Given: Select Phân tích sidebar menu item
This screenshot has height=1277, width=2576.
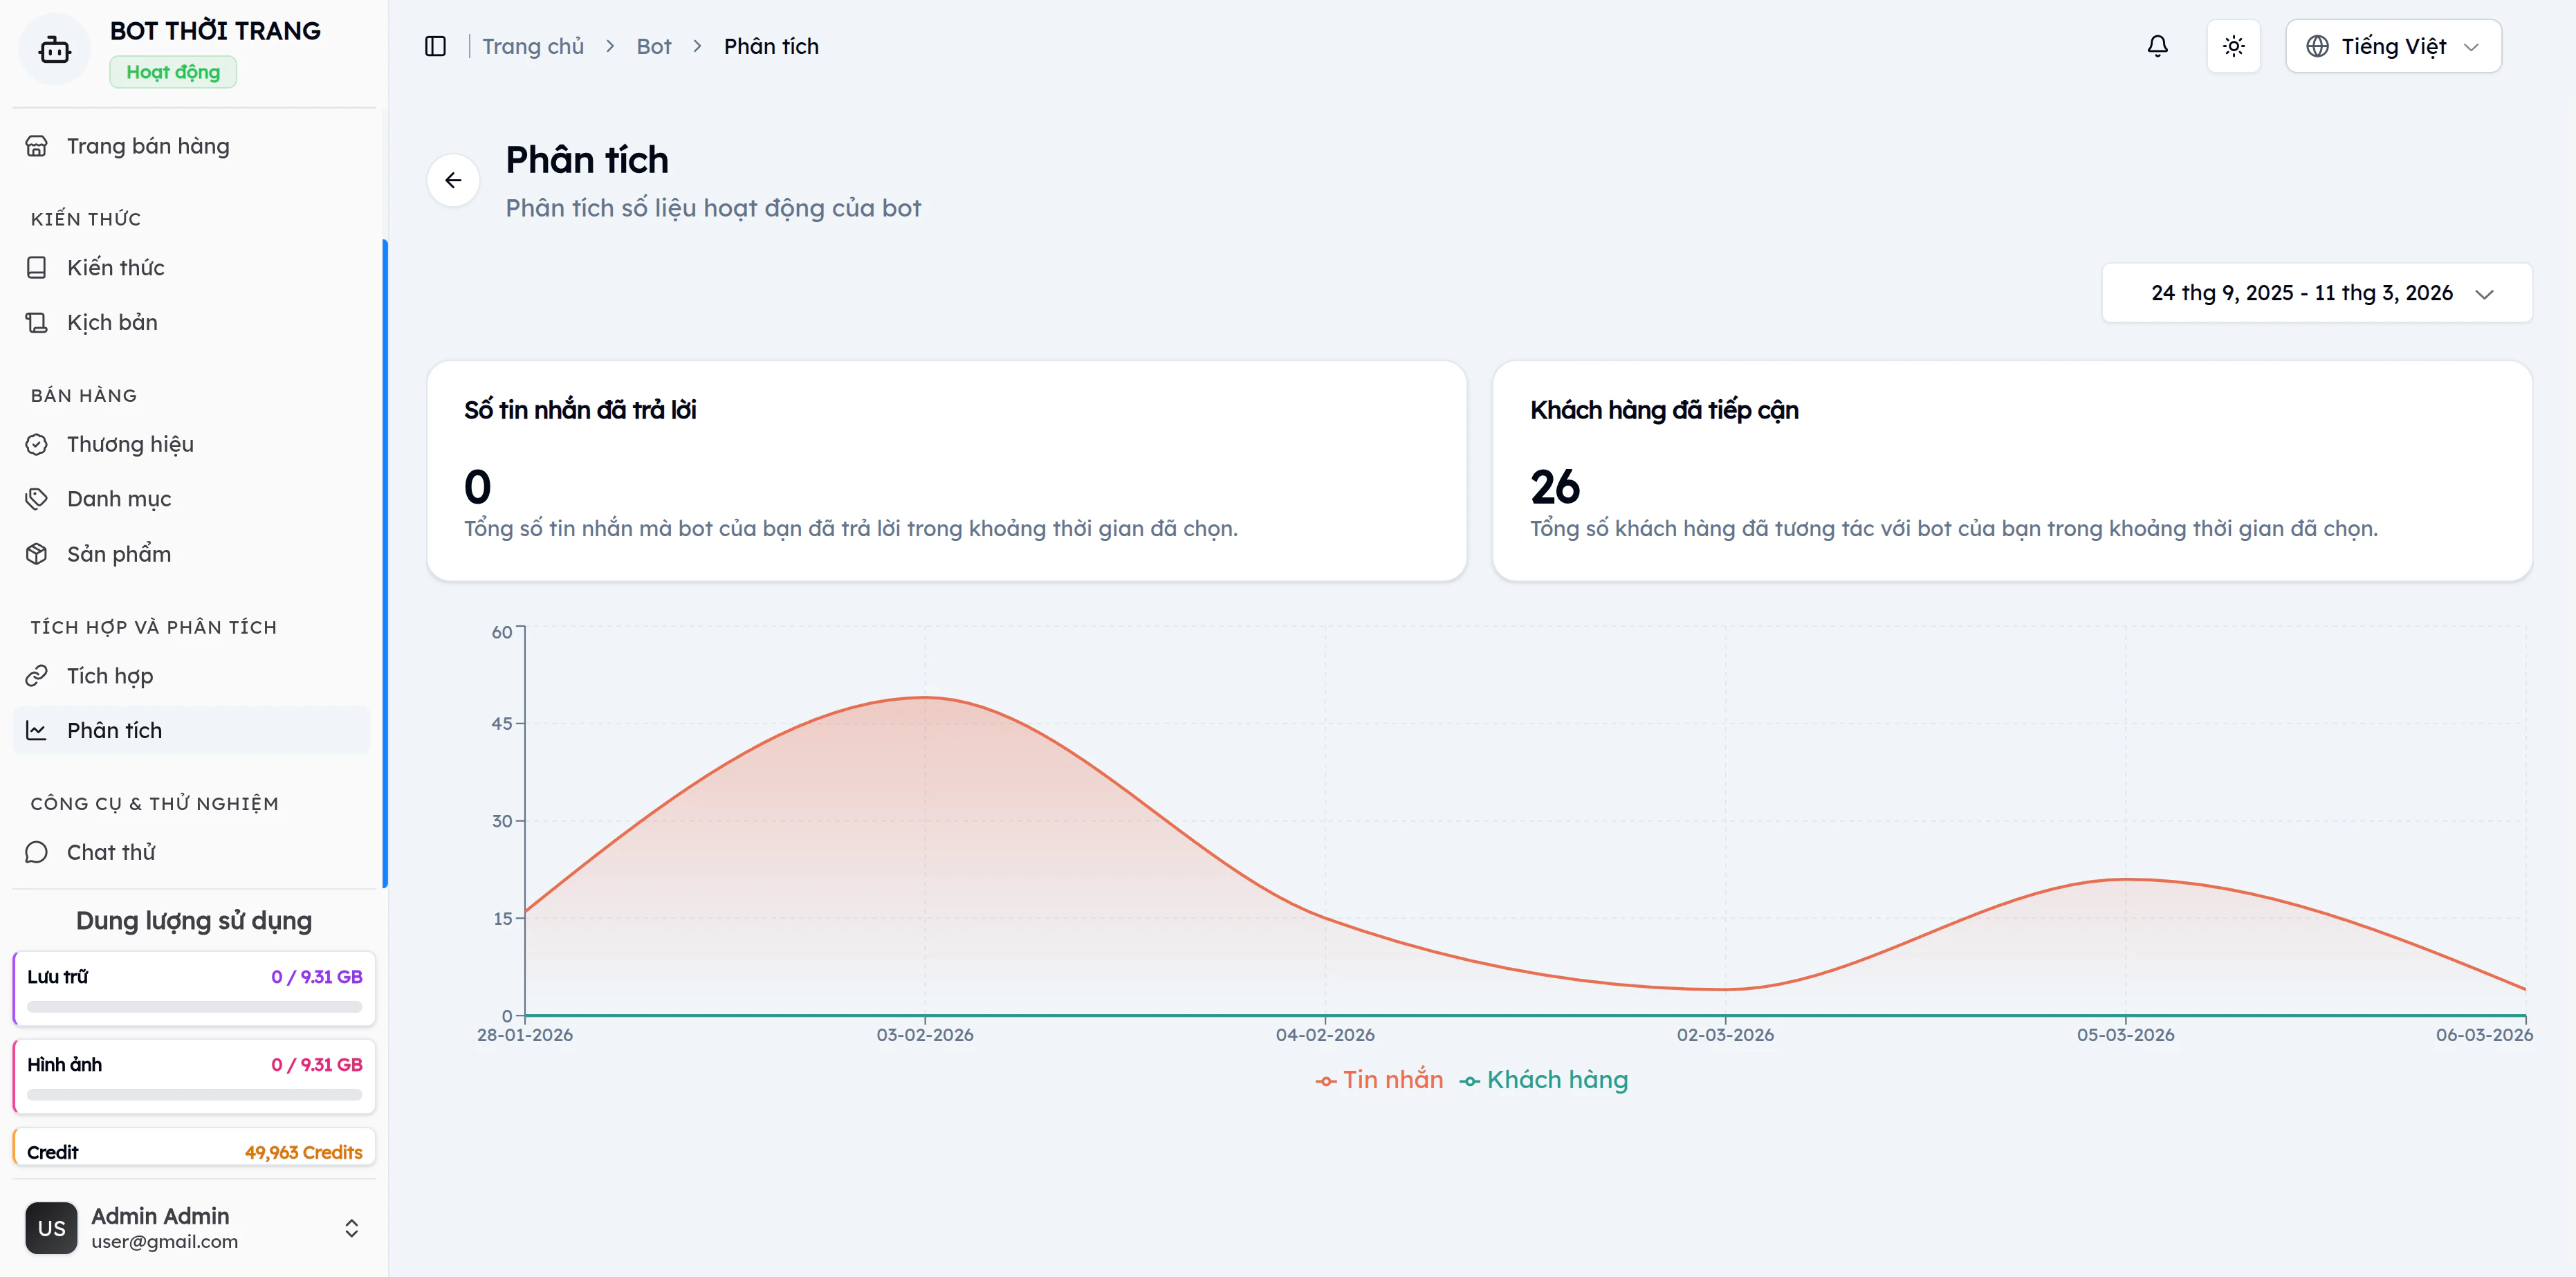Looking at the screenshot, I should coord(114,730).
